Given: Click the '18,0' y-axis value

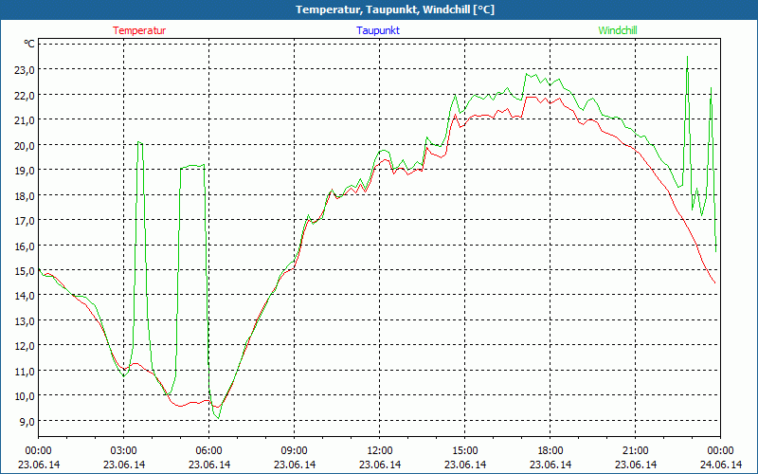Looking at the screenshot, I should coord(25,196).
